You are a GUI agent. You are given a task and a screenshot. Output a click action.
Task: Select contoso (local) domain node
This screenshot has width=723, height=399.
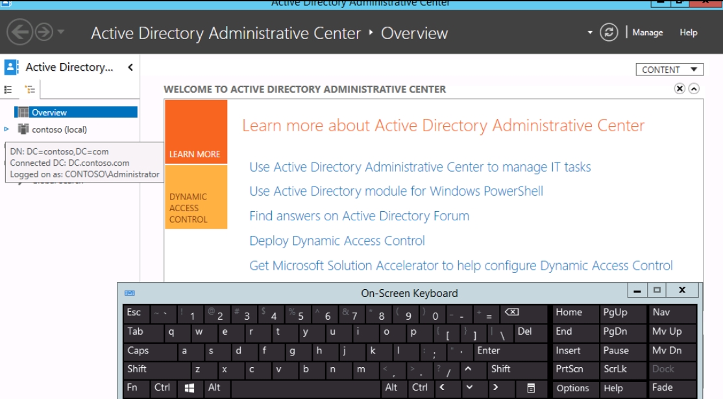click(59, 130)
